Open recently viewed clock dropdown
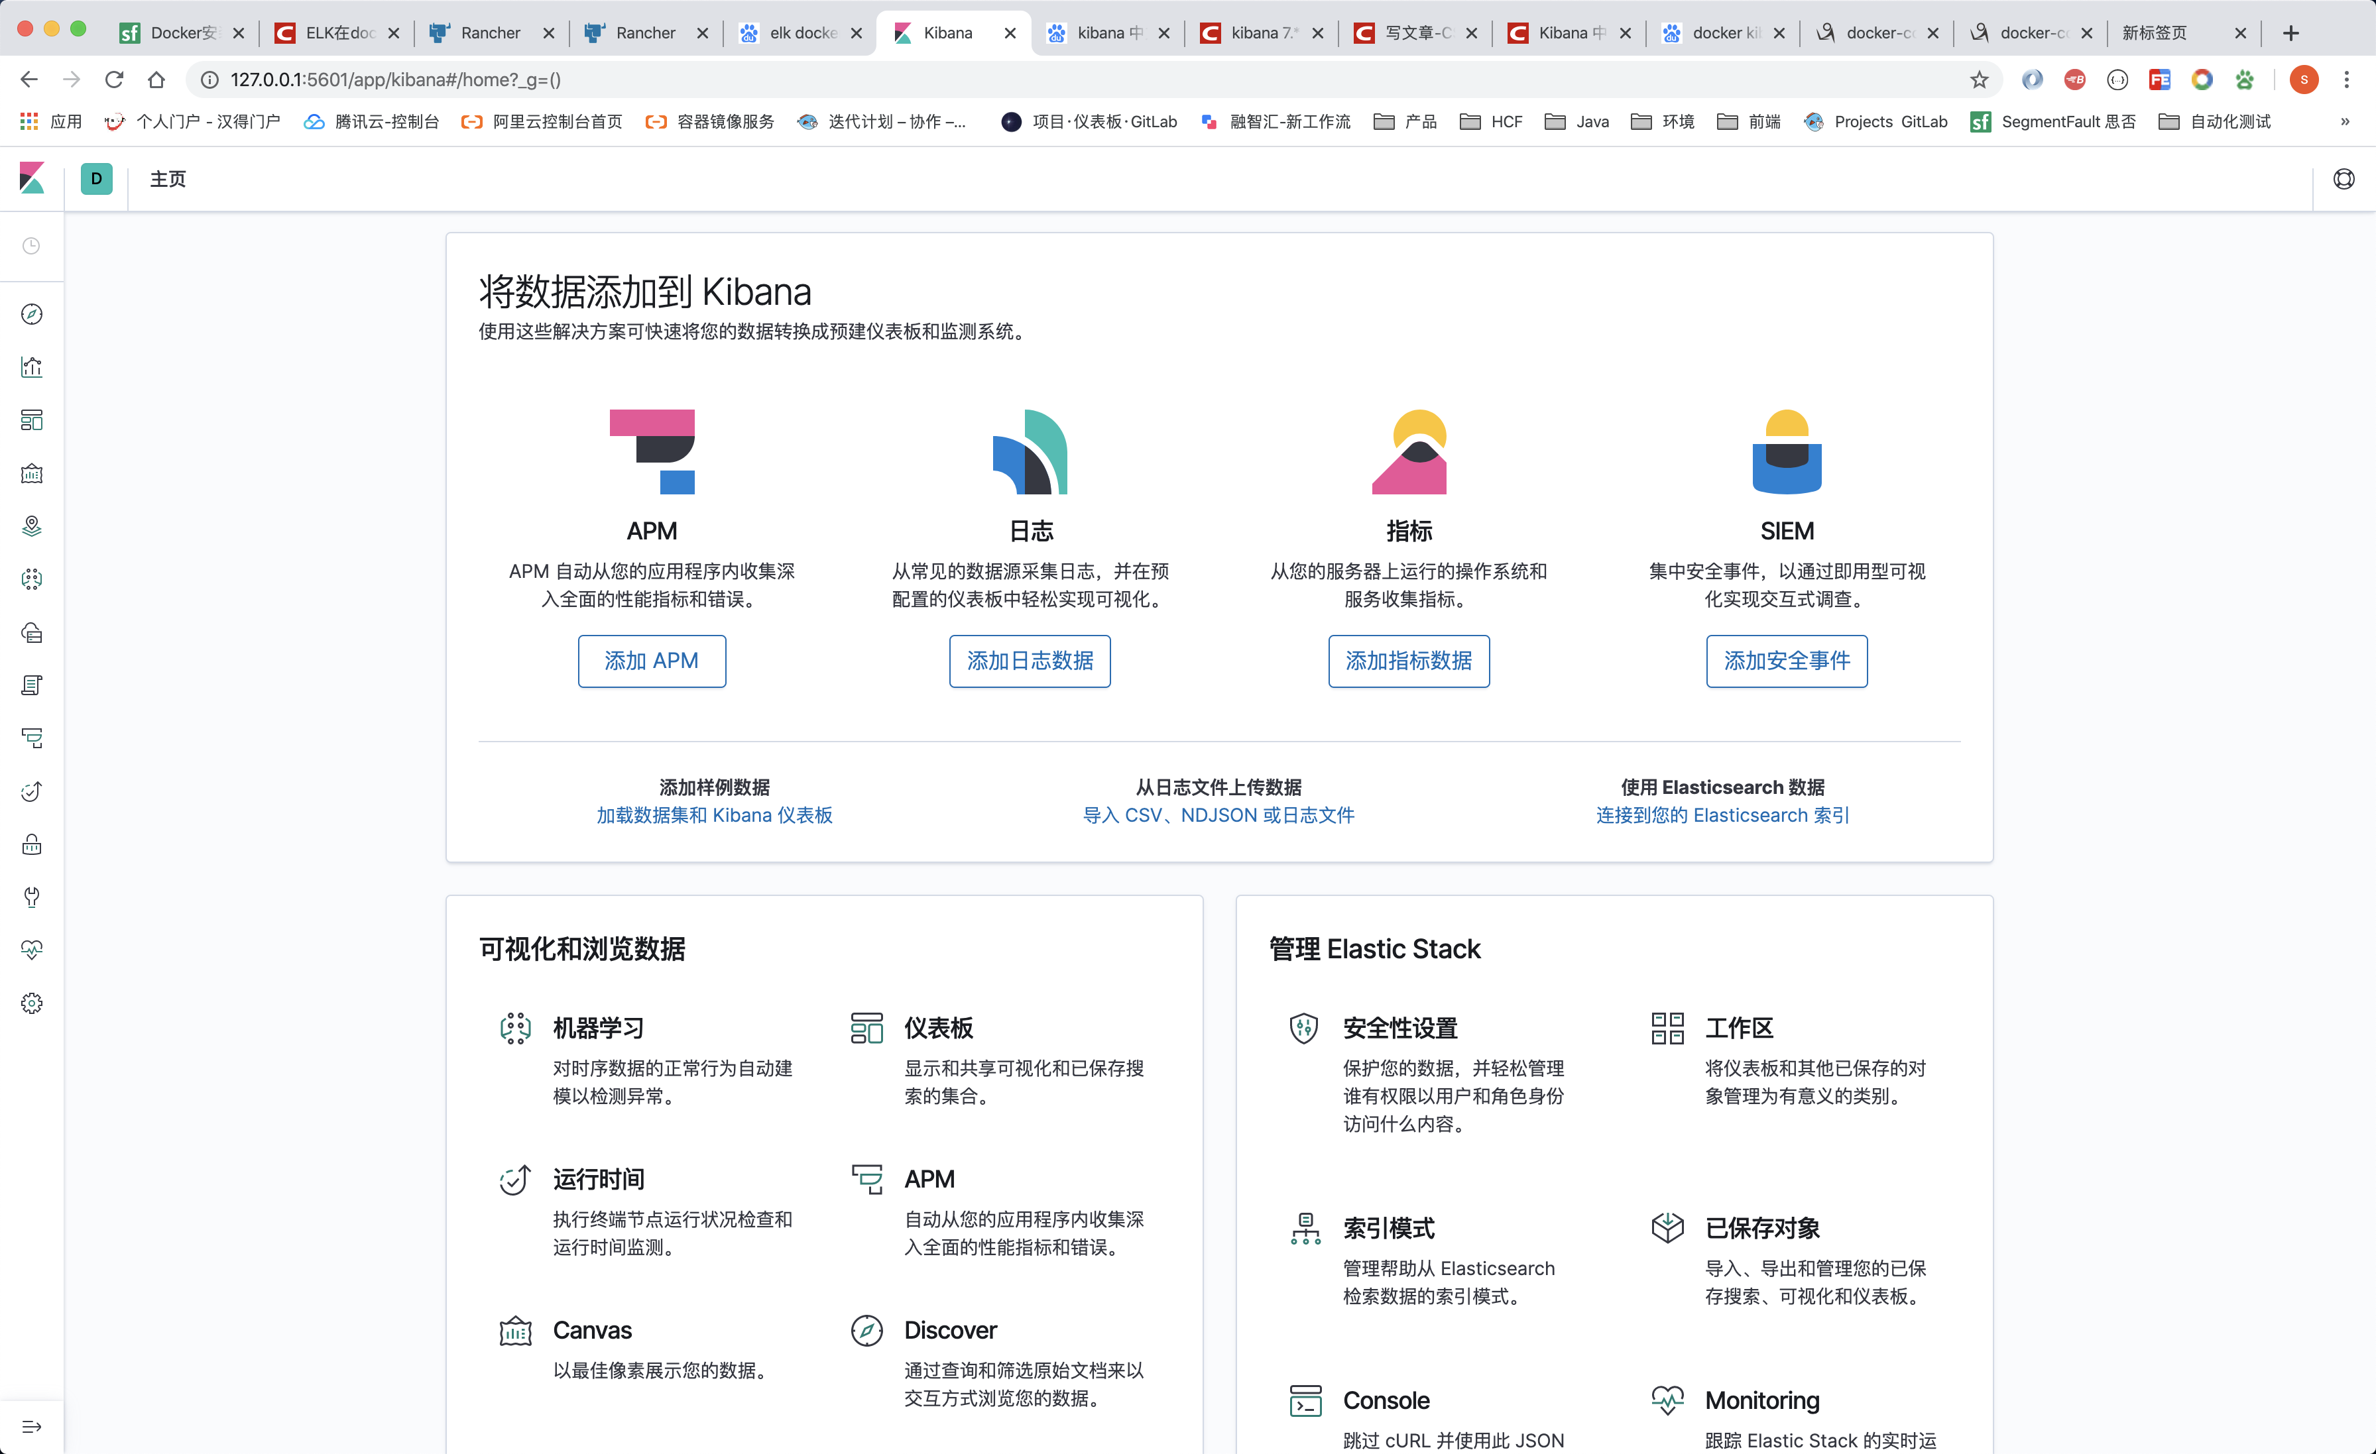This screenshot has height=1454, width=2376. click(x=32, y=246)
